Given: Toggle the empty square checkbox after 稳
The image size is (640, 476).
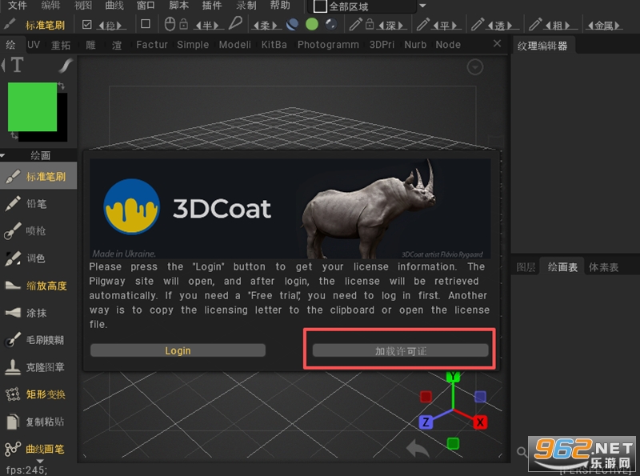Looking at the screenshot, I should point(146,24).
